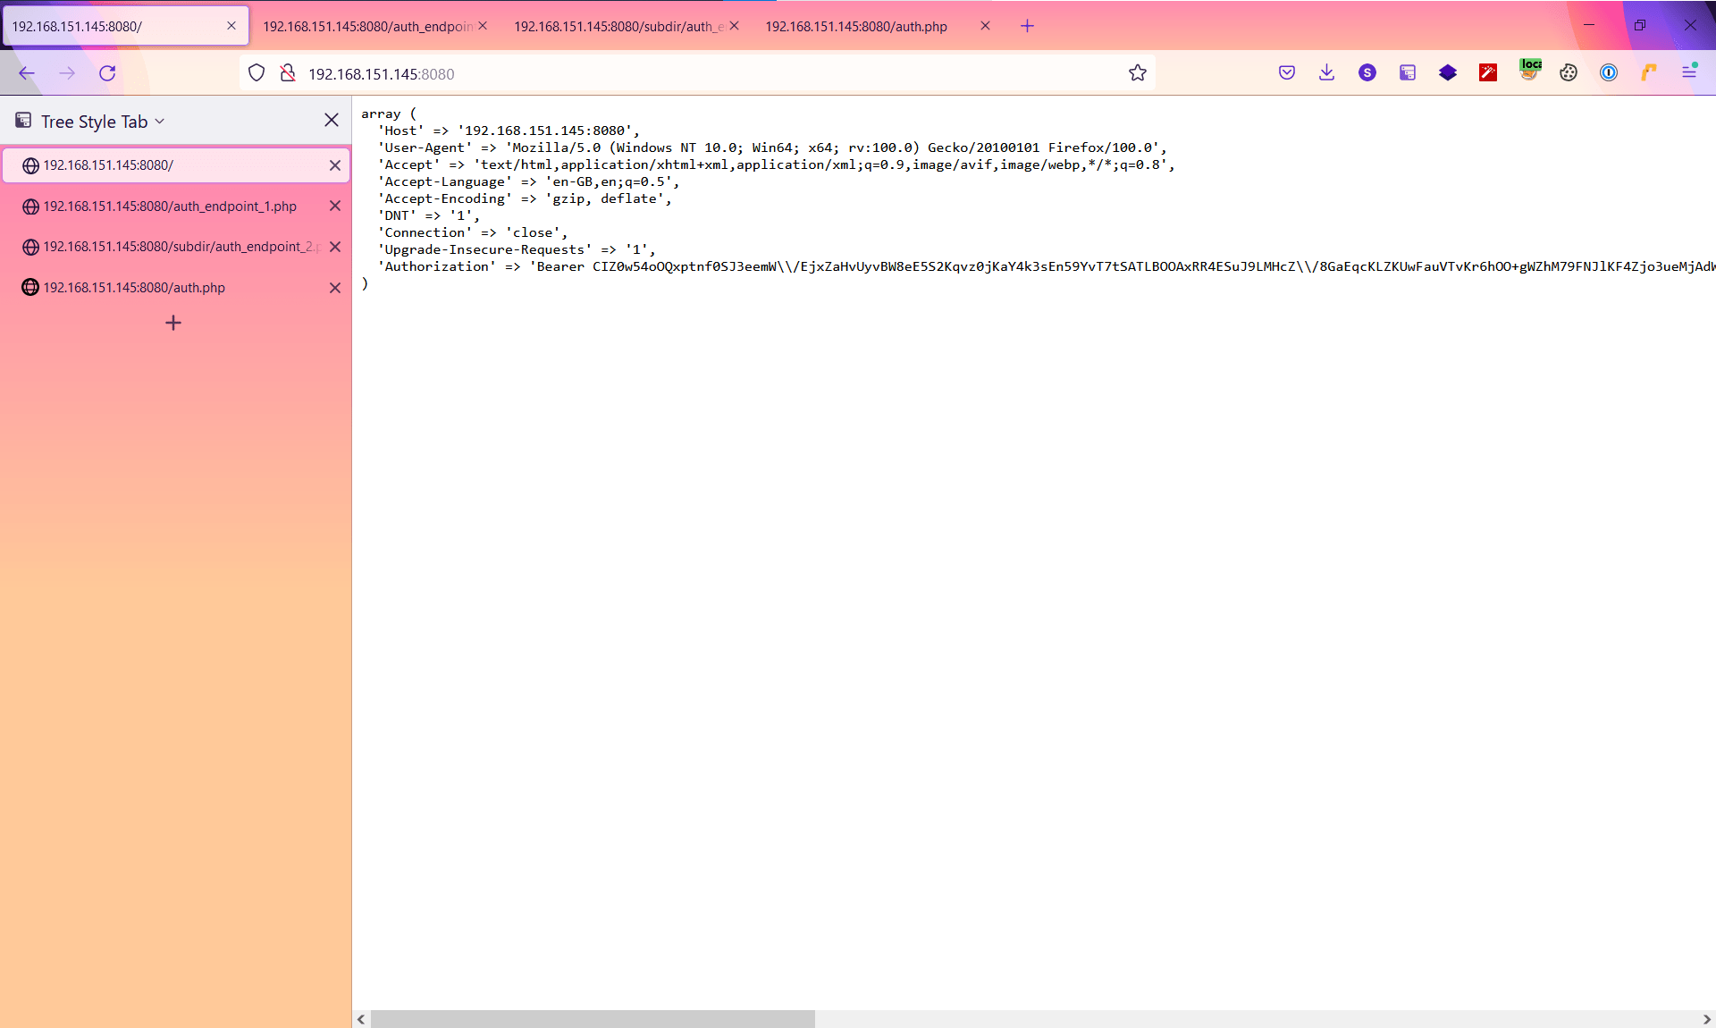Image resolution: width=1716 pixels, height=1028 pixels.
Task: Open the 1Password extension
Action: pyautogui.click(x=1609, y=73)
